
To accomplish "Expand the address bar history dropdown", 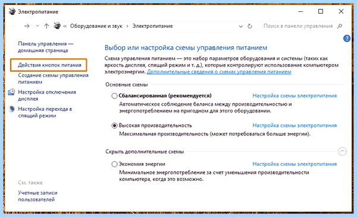I will [240, 26].
